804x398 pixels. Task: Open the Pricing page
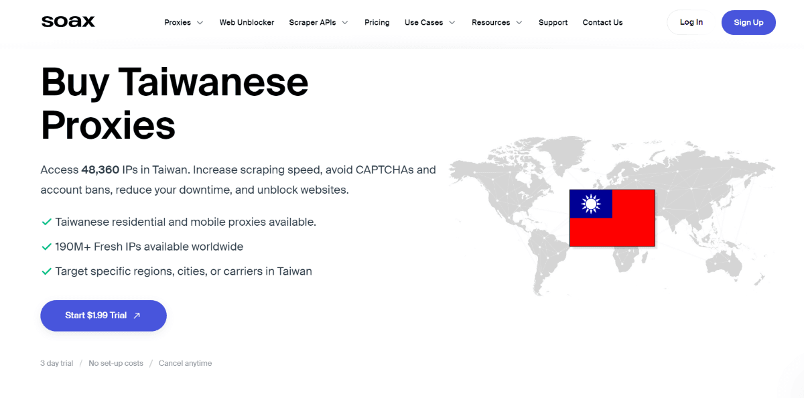pyautogui.click(x=377, y=23)
